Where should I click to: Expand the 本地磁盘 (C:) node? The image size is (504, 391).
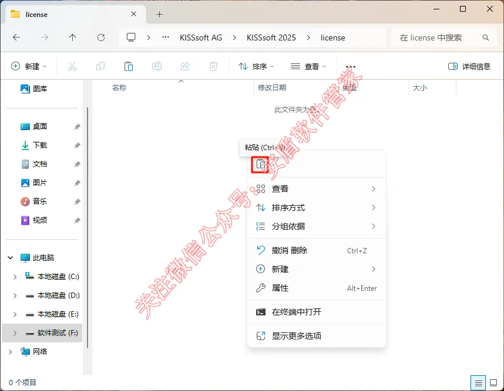click(15, 277)
